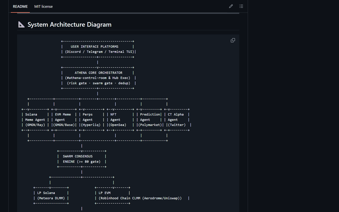Click the EVM Meme label
Image resolution: width=339 pixels, height=212 pixels.
coord(63,114)
